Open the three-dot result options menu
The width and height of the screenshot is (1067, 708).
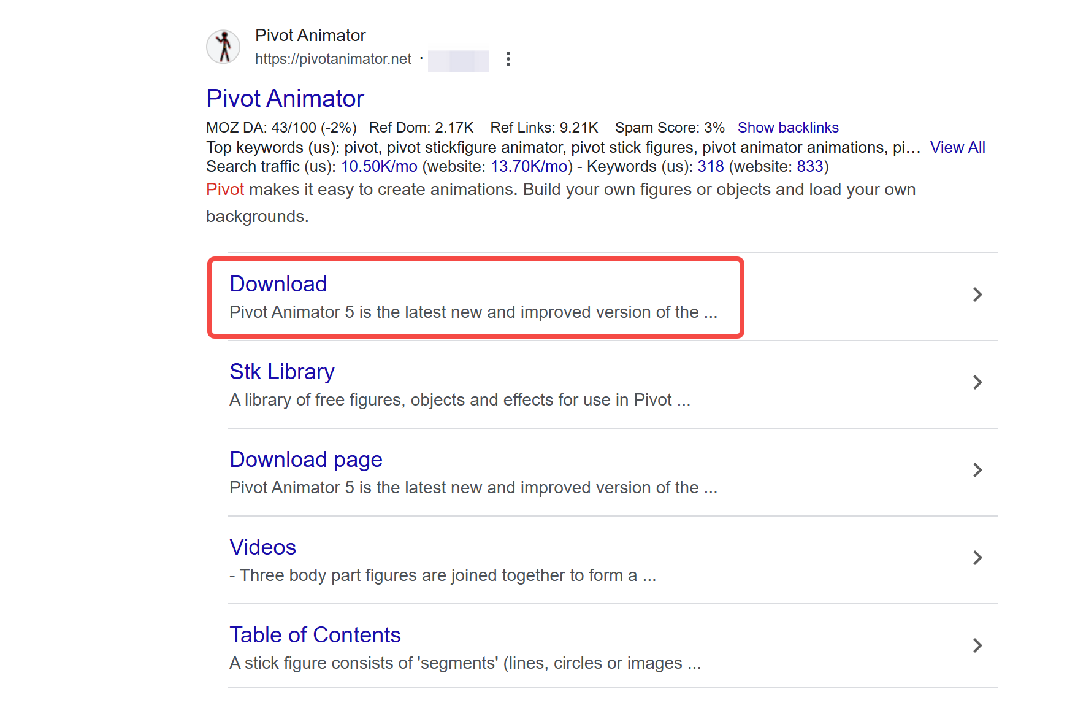[x=508, y=59]
